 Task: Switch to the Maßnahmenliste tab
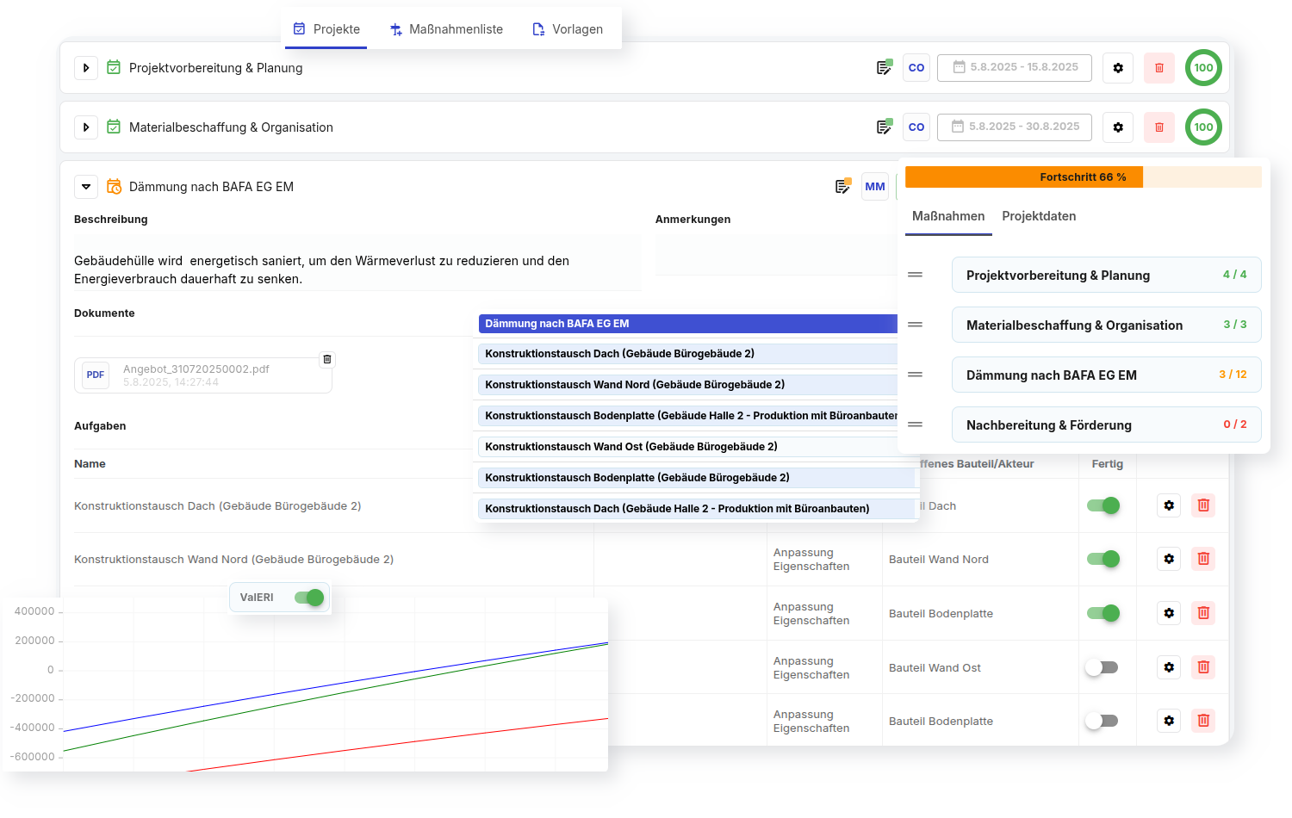[x=446, y=29]
